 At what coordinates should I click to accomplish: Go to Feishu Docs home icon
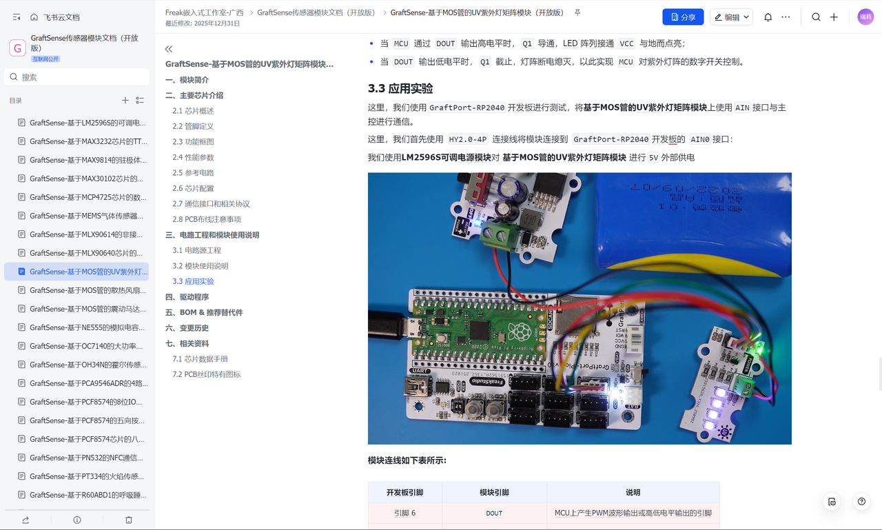[34, 17]
